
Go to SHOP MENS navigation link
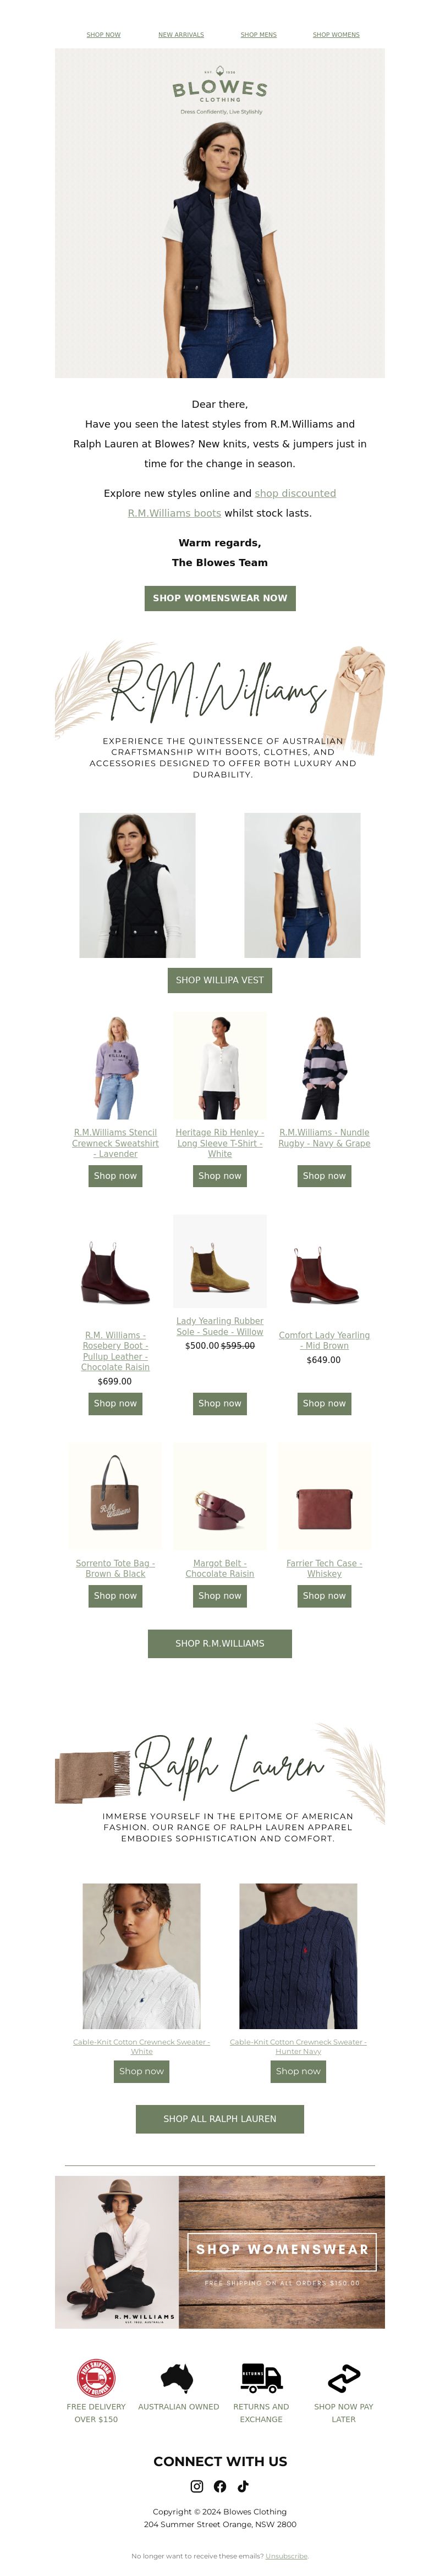[x=258, y=35]
